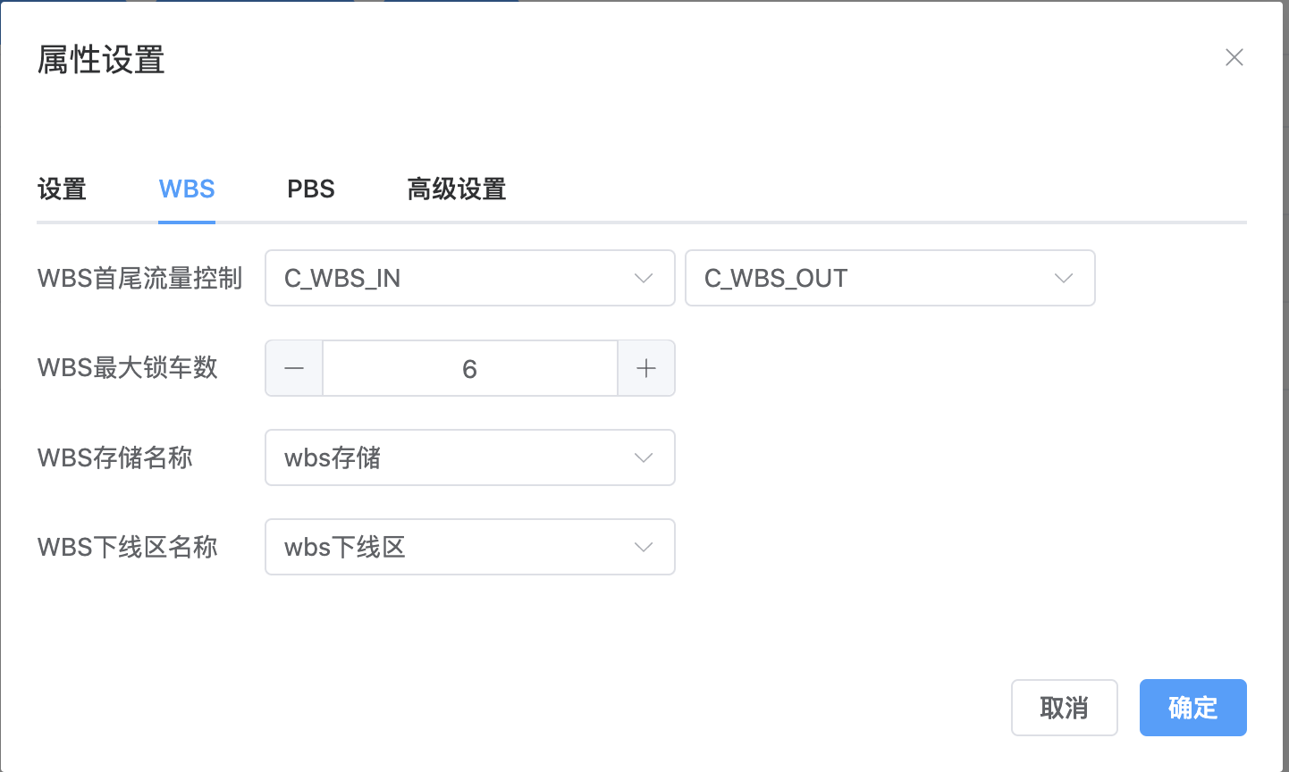Image resolution: width=1289 pixels, height=772 pixels.
Task: Switch to the PBS tab
Action: coord(311,189)
